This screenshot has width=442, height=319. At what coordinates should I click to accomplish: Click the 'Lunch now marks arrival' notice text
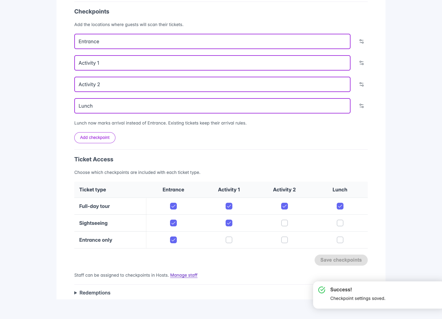(160, 123)
